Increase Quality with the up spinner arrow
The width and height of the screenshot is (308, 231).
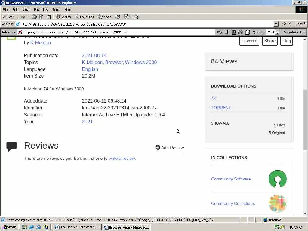pos(277,31)
